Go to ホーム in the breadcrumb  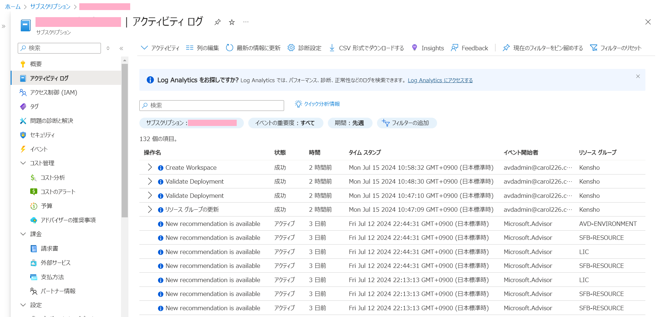13,7
